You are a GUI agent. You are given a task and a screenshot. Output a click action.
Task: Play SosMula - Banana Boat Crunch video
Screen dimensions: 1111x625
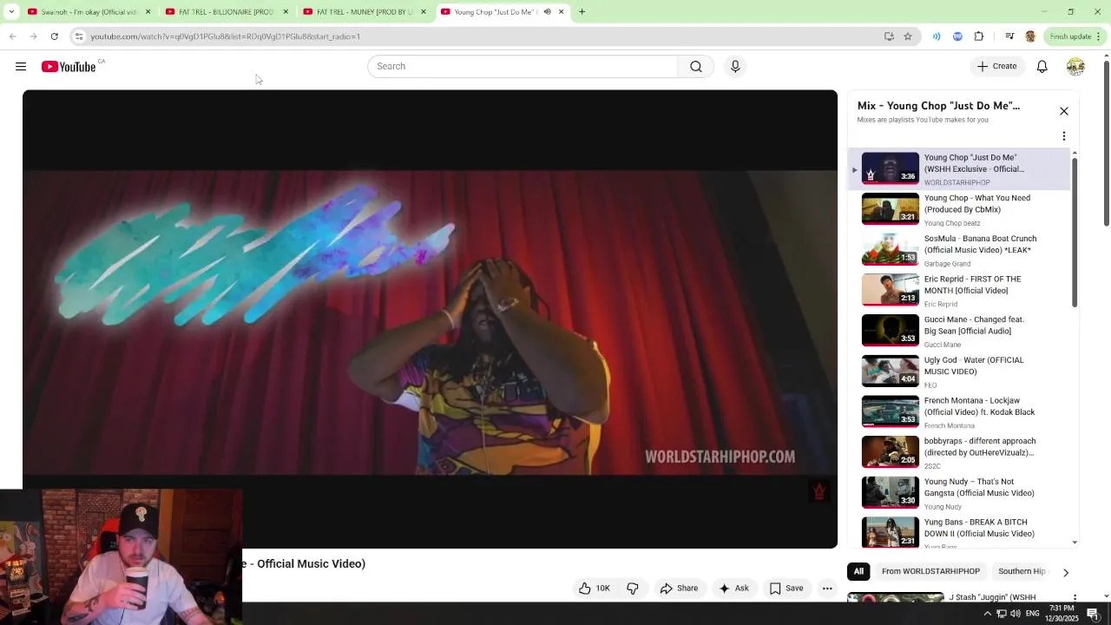(959, 250)
